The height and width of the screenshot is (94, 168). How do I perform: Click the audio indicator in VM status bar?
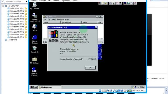108,91
